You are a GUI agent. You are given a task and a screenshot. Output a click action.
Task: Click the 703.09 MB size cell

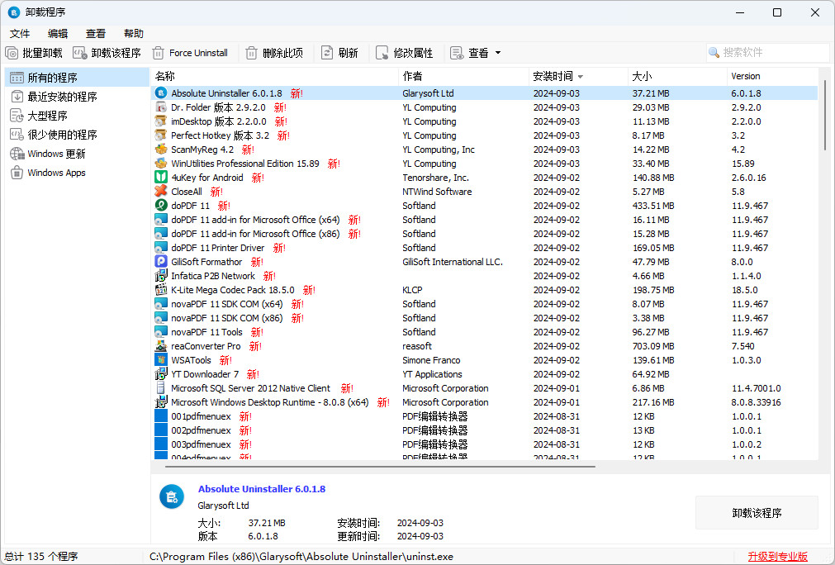point(652,346)
